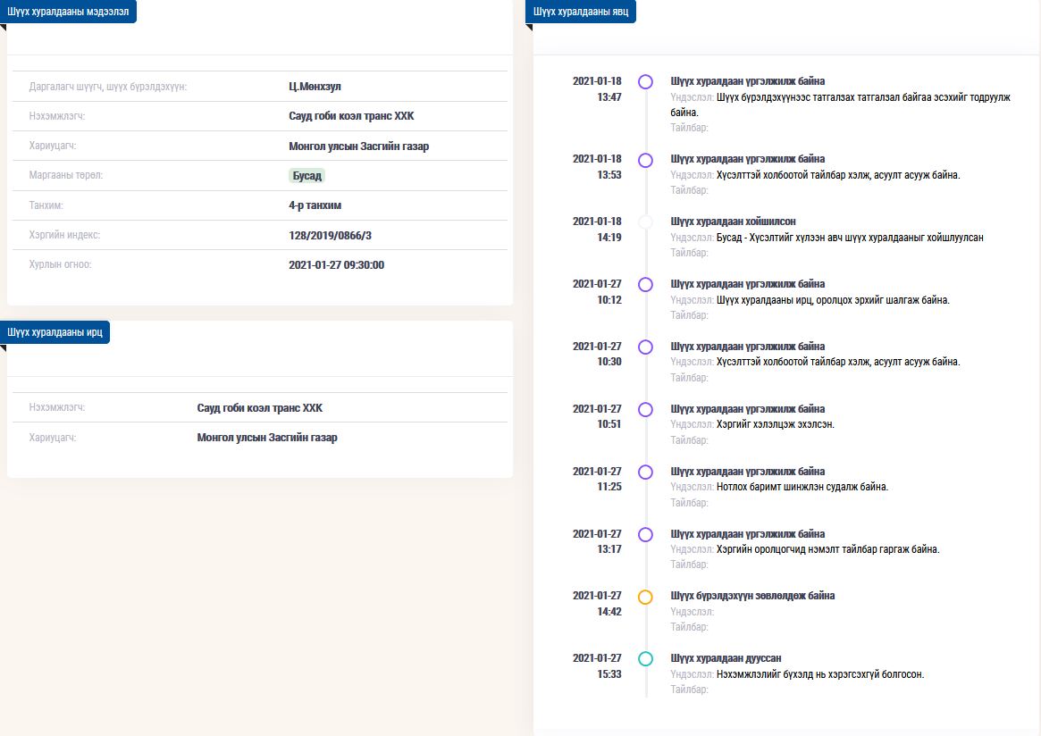Click the Шүүх хуралдааны явц panel label

click(581, 12)
